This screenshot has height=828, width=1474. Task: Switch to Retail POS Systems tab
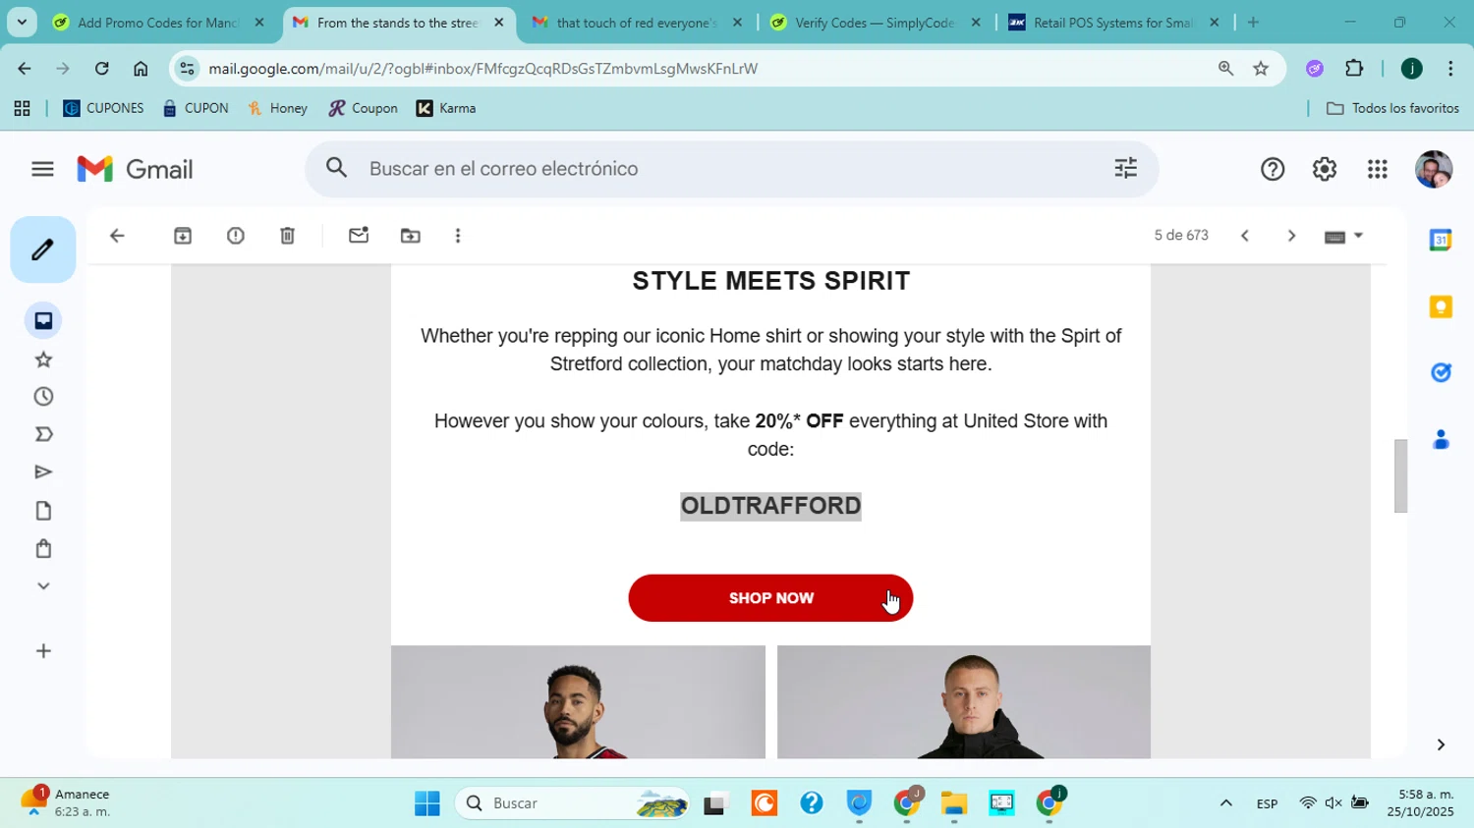[1114, 23]
